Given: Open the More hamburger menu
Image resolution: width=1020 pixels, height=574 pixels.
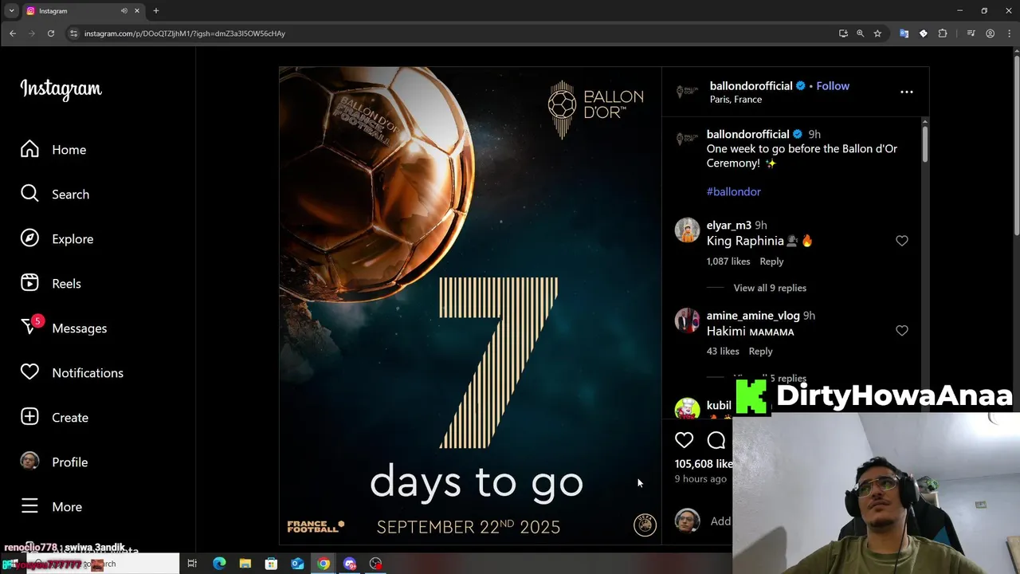Looking at the screenshot, I should pos(51,507).
